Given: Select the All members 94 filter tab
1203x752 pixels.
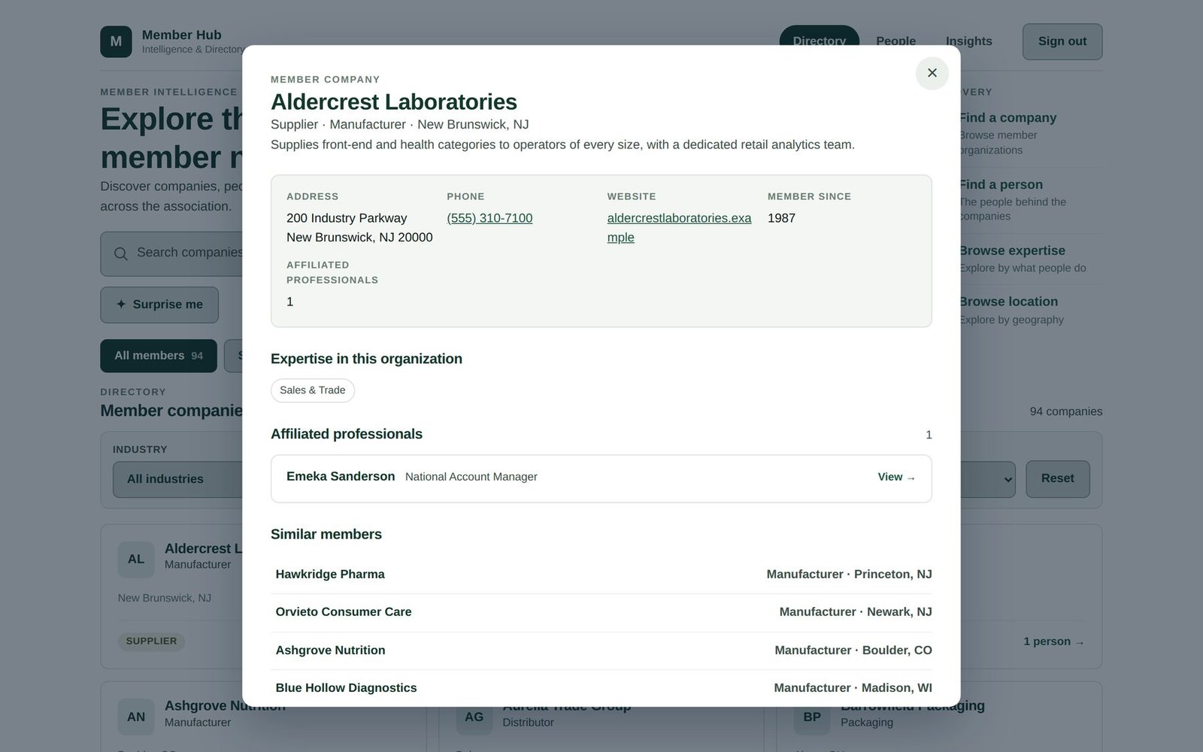Looking at the screenshot, I should (159, 356).
